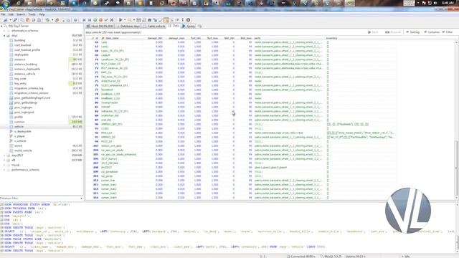Open the File menu

[x=3, y=14]
